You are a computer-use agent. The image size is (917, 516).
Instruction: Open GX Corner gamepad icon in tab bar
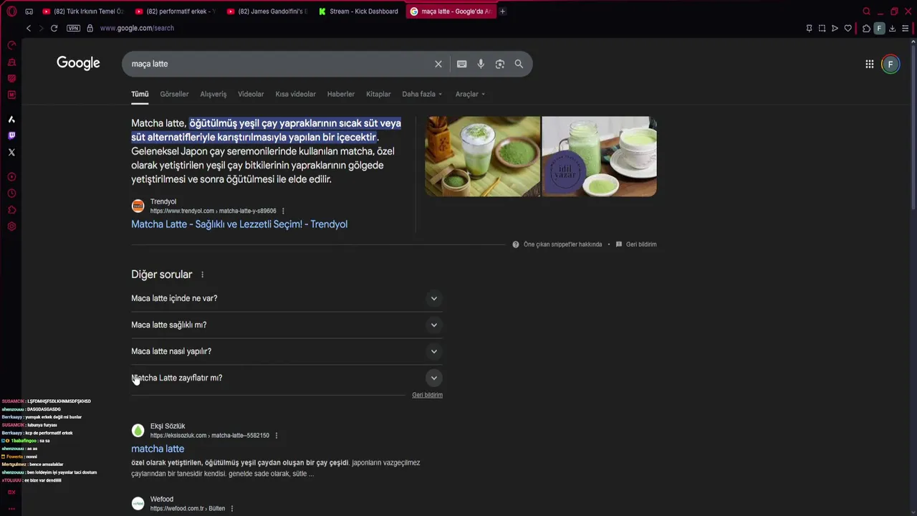tap(29, 11)
